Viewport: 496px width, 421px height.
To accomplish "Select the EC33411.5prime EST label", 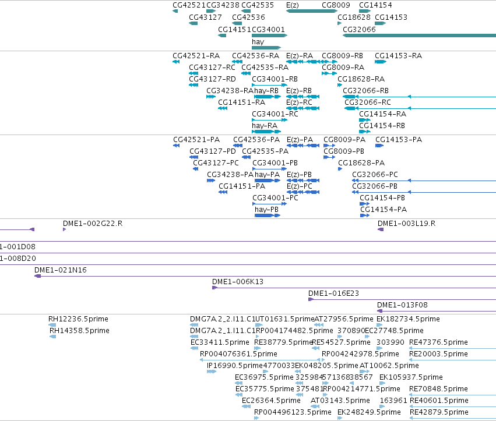I will pyautogui.click(x=220, y=342).
